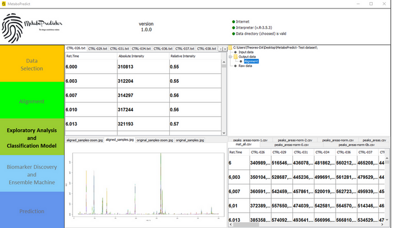406x228 pixels.
Task: Switch to CTRL-038.txt tab
Action: pos(206,49)
